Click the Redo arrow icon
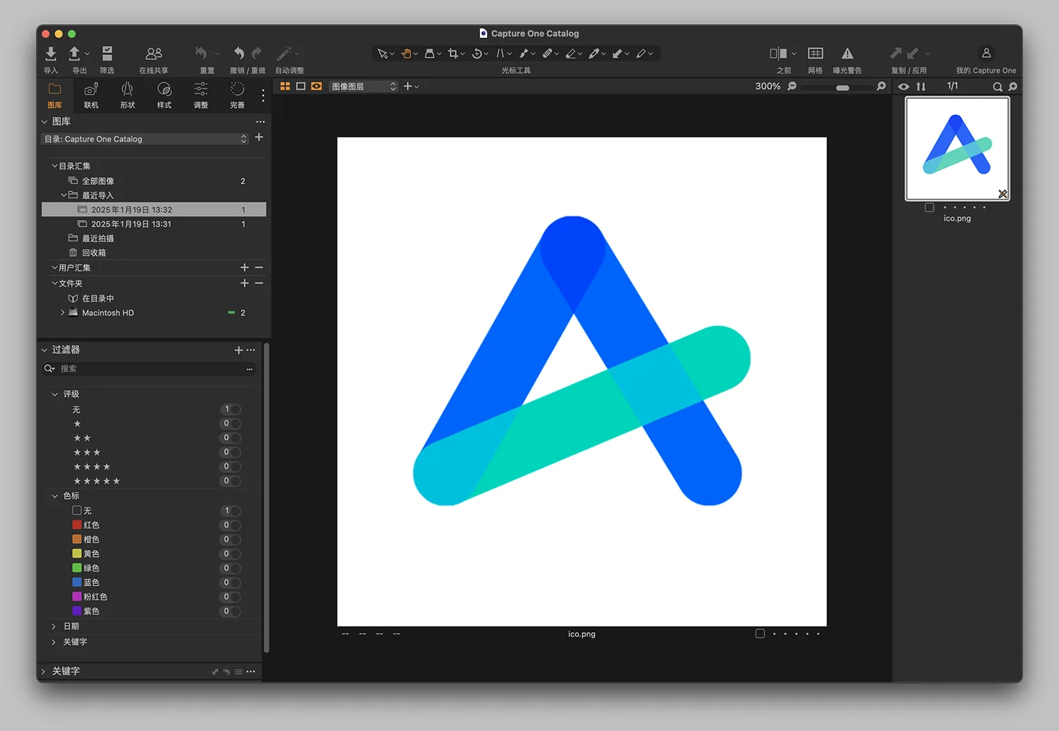 (257, 54)
